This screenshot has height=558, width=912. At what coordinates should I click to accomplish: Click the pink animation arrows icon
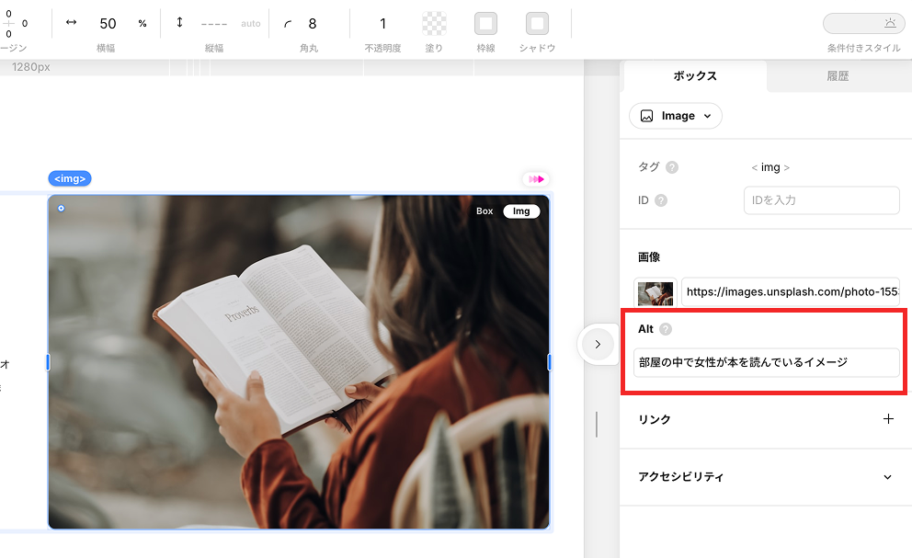tap(535, 179)
